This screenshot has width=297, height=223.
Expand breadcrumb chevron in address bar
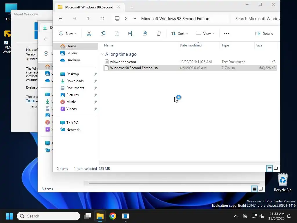click(x=126, y=18)
